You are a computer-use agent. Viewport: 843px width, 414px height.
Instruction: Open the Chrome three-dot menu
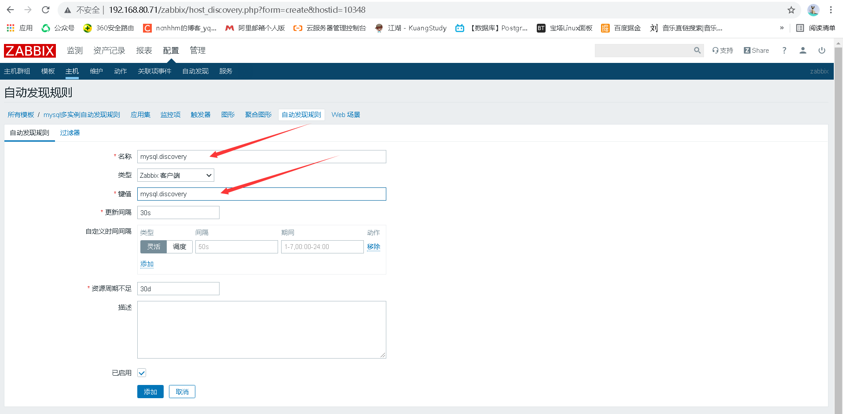[831, 10]
